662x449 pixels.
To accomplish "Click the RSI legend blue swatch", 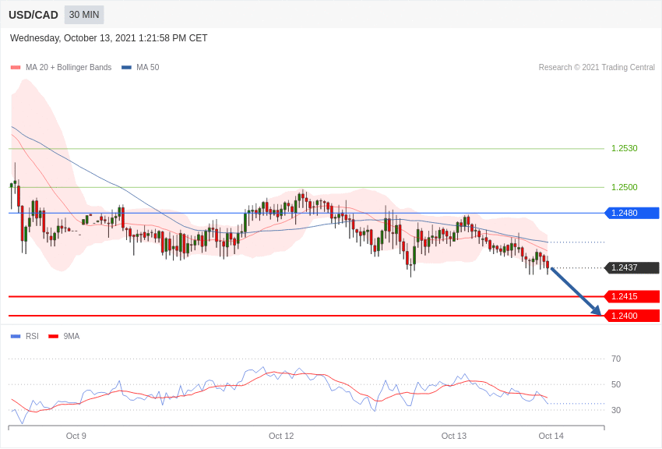I will click(x=16, y=336).
